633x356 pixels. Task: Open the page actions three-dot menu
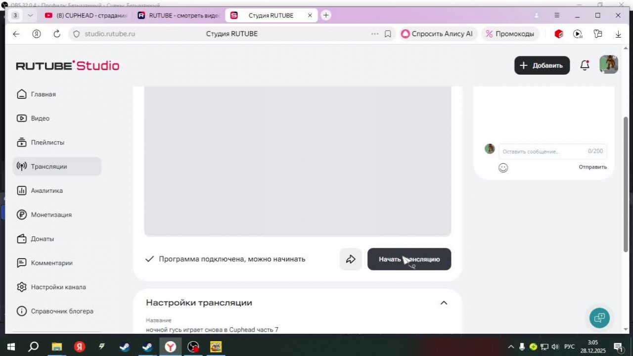375,34
